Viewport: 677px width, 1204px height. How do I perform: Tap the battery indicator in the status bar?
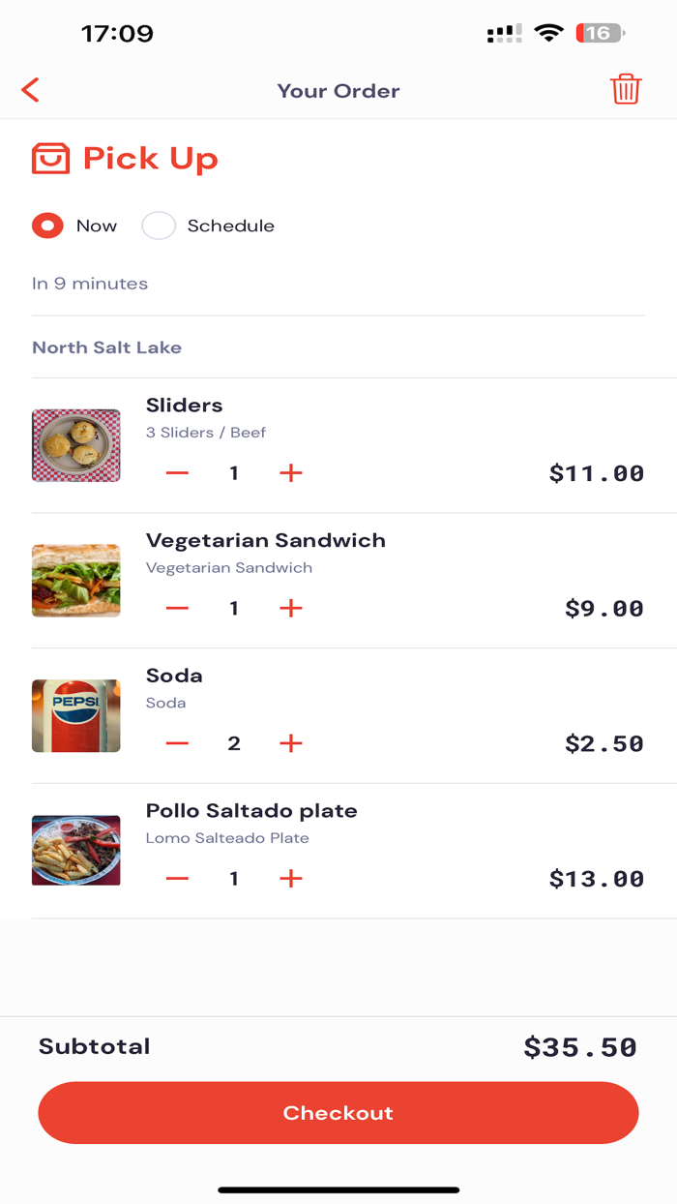[596, 32]
